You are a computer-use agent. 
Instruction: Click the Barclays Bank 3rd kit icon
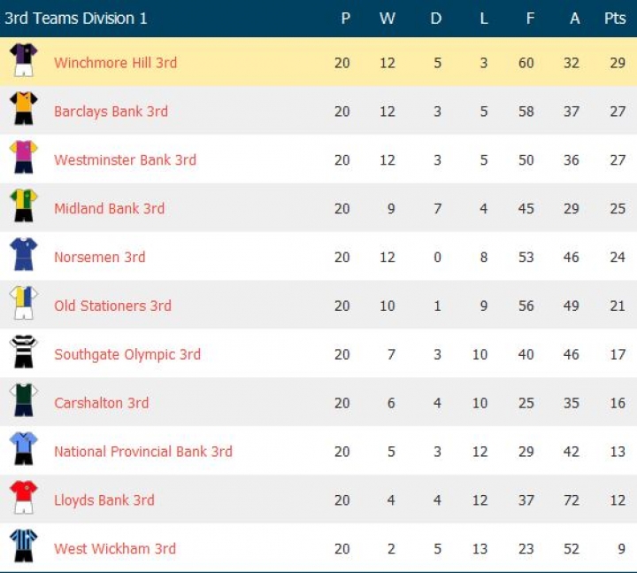click(x=24, y=110)
